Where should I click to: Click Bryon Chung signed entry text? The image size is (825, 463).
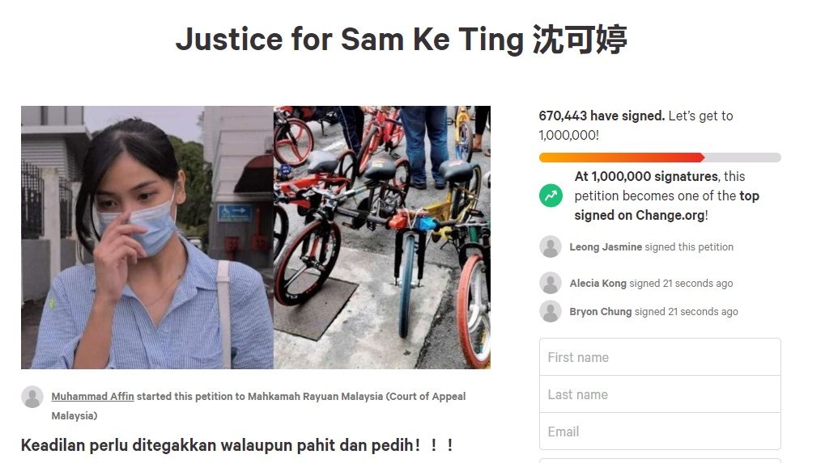click(654, 311)
